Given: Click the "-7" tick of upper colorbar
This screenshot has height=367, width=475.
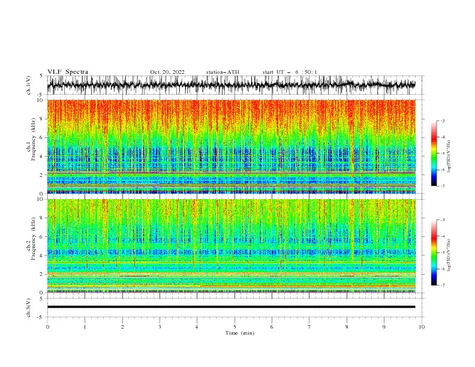Looking at the screenshot, I should click(442, 186).
